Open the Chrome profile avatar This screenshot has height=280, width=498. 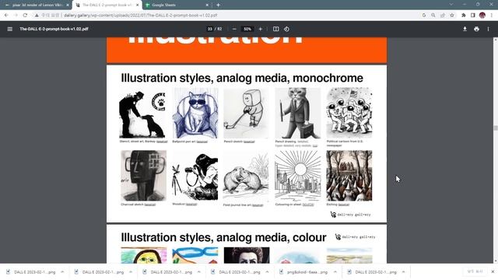pyautogui.click(x=482, y=16)
